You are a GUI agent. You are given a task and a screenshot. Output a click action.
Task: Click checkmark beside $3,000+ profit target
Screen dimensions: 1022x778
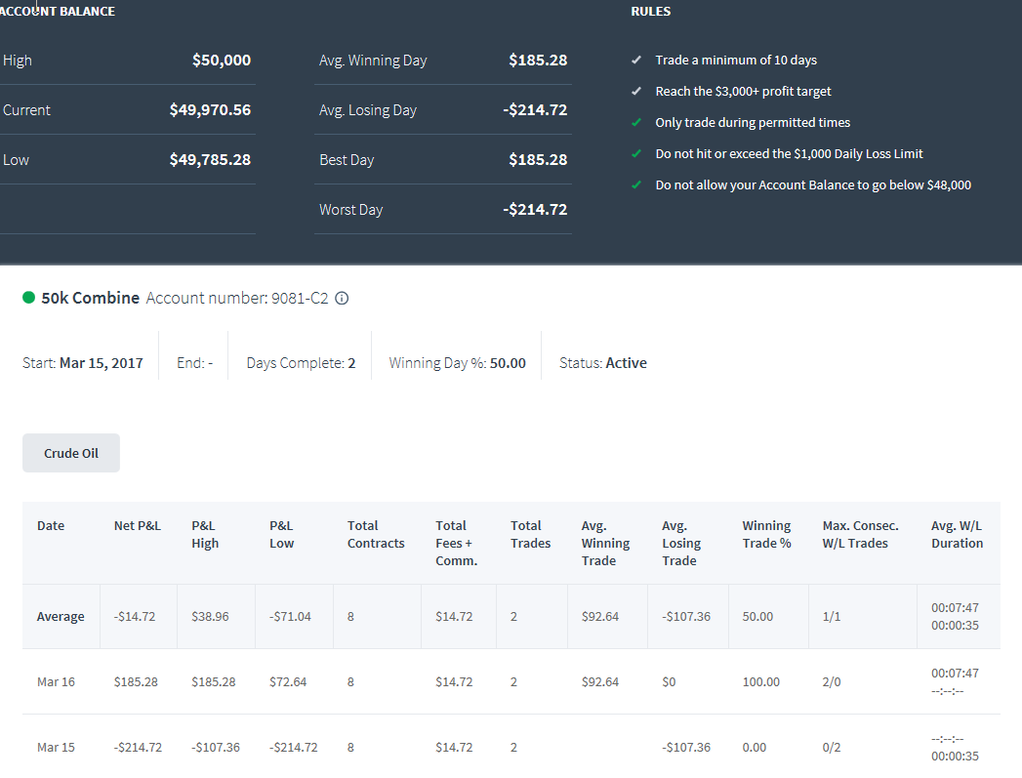(636, 91)
